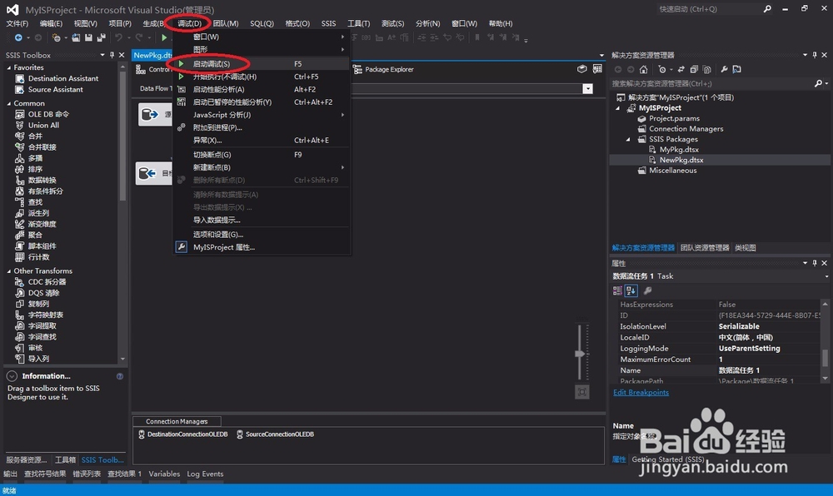Switch to the Package Explorer tab

[383, 70]
